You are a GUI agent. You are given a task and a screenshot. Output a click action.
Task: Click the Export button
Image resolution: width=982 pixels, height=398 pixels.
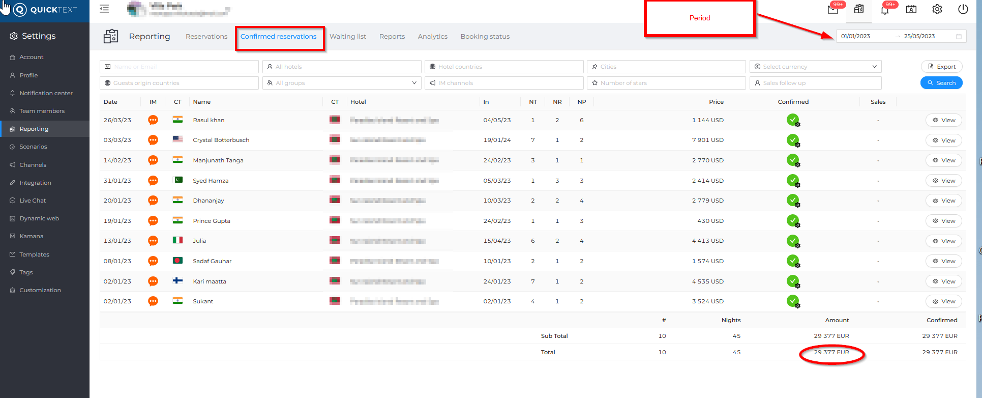[x=941, y=67]
